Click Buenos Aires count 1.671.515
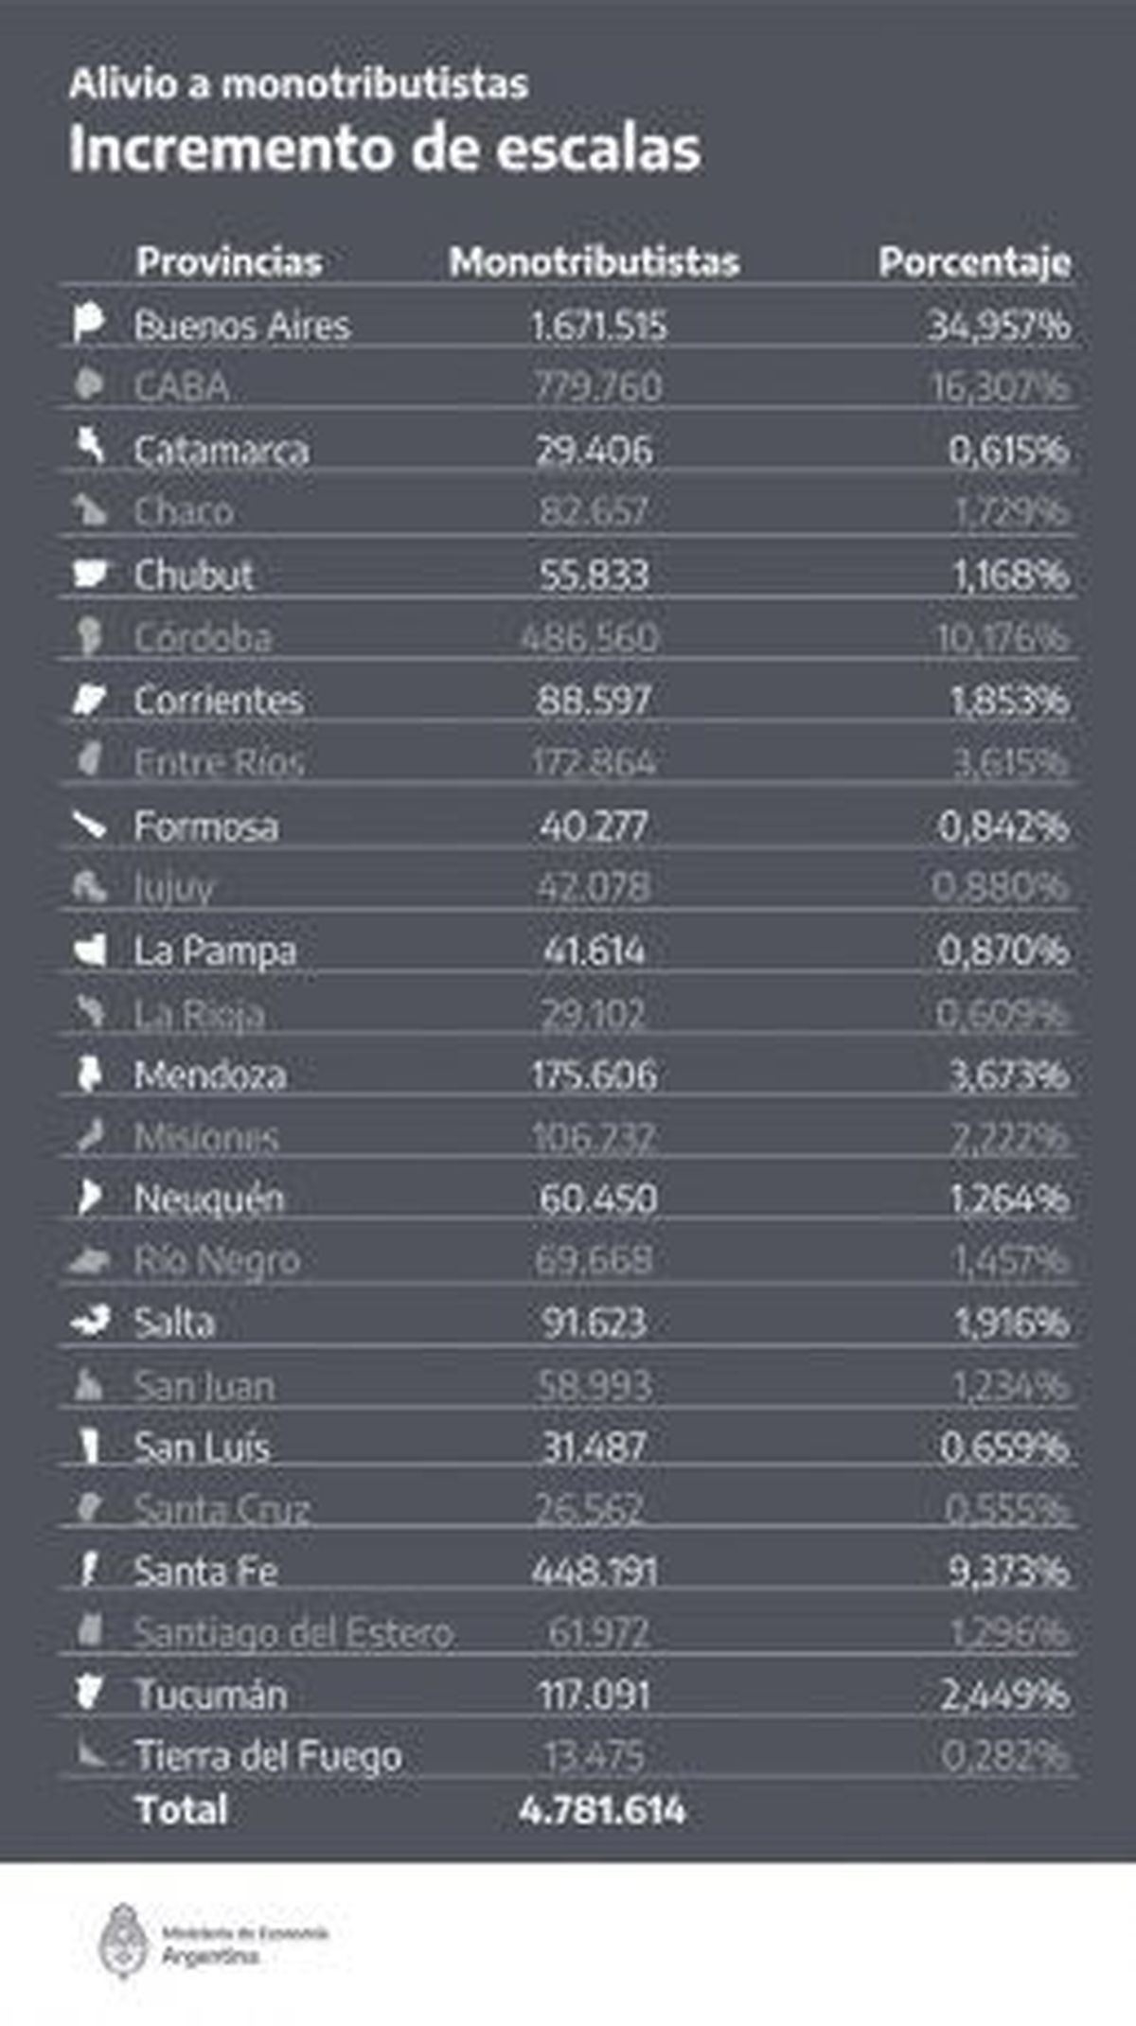1136x2026 pixels. point(598,326)
